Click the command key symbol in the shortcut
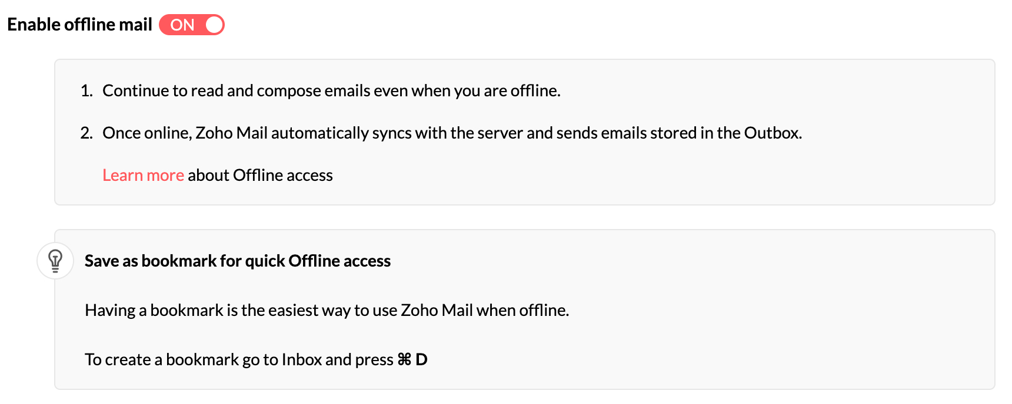 pyautogui.click(x=404, y=359)
